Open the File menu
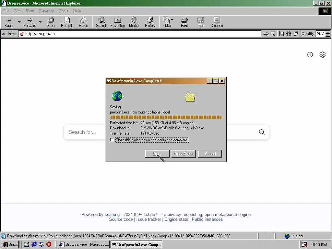The height and width of the screenshot is (249, 332). pos(6,11)
